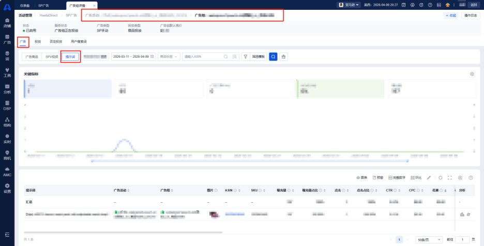Click the blue search magnifier button
Image resolution: width=484 pixels, height=246 pixels.
pyautogui.click(x=273, y=57)
